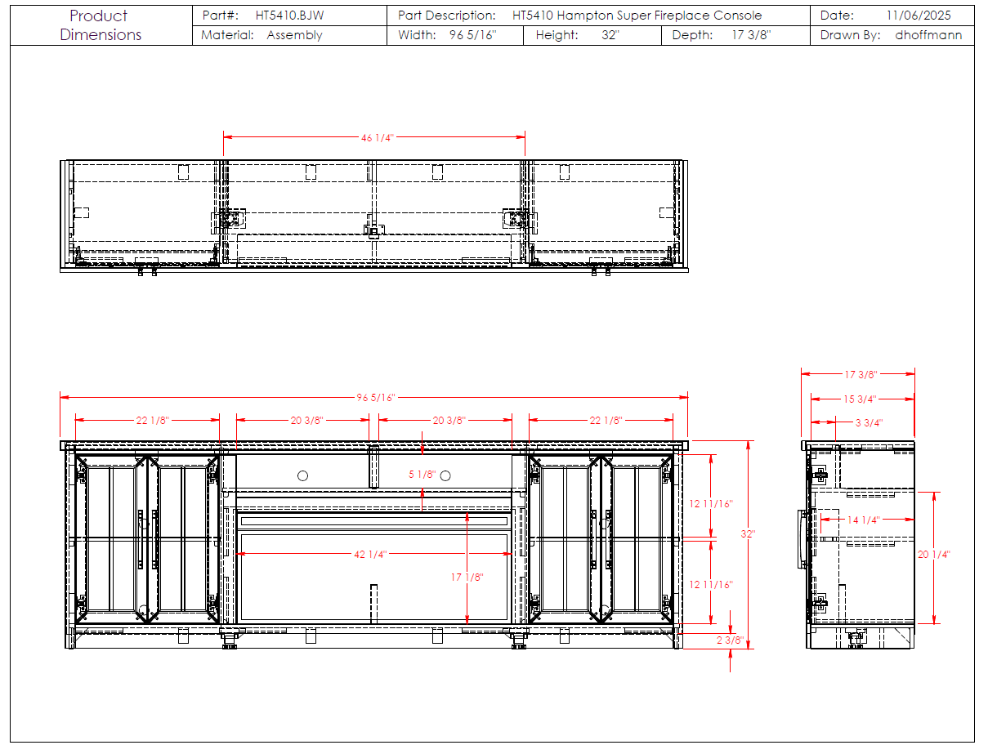Click the "Part Description:" label
This screenshot has height=754, width=988.
click(x=447, y=16)
